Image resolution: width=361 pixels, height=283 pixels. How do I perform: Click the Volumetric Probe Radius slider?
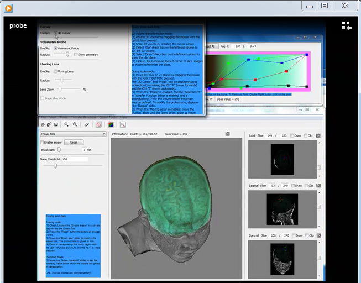click(x=62, y=54)
